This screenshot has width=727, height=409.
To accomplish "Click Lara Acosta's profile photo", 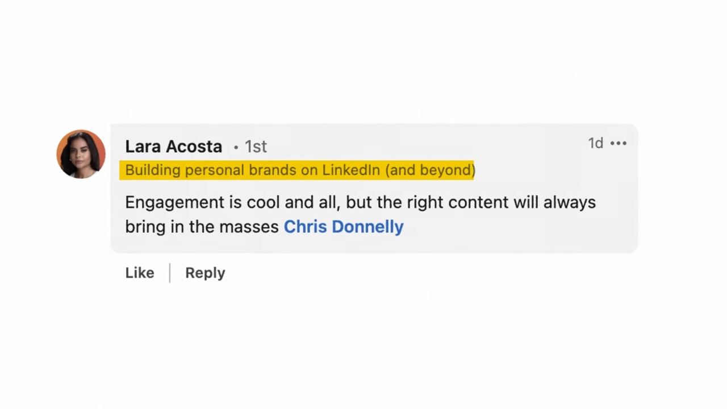I will click(x=81, y=154).
